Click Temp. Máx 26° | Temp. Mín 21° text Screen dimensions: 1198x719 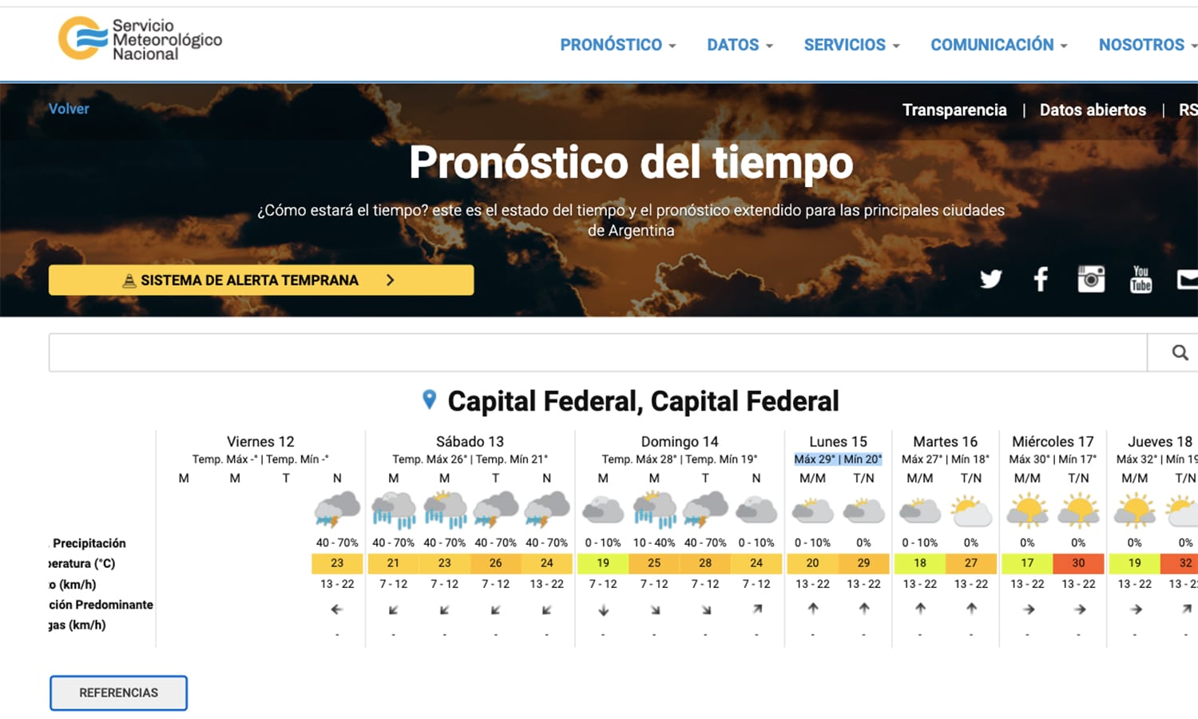click(470, 459)
